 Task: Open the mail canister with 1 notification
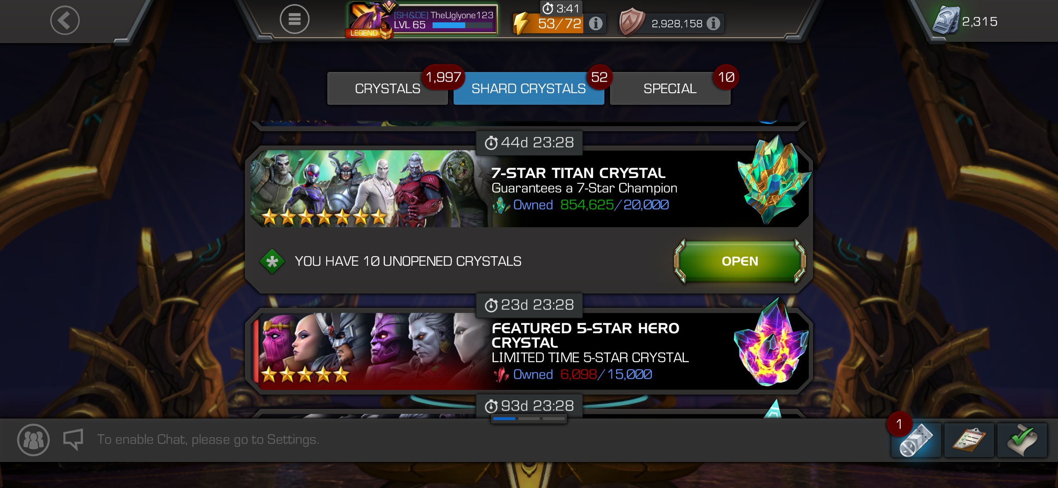click(916, 440)
